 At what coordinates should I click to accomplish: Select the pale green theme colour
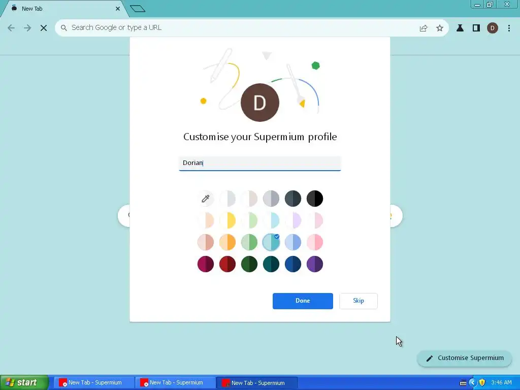click(249, 220)
